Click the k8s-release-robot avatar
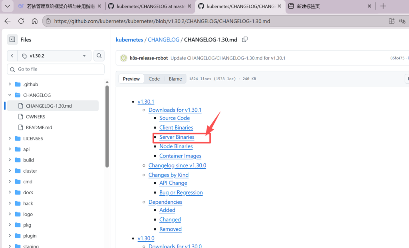The image size is (409, 248). click(x=123, y=58)
